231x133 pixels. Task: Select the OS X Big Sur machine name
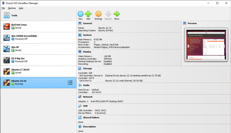[x=18, y=58]
